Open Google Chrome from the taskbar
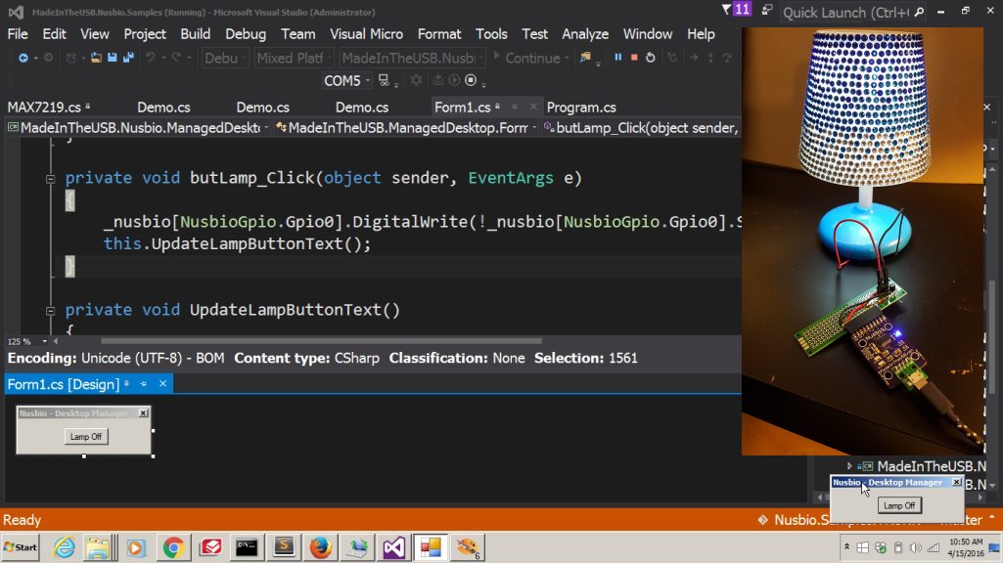The width and height of the screenshot is (1003, 563). 172,547
